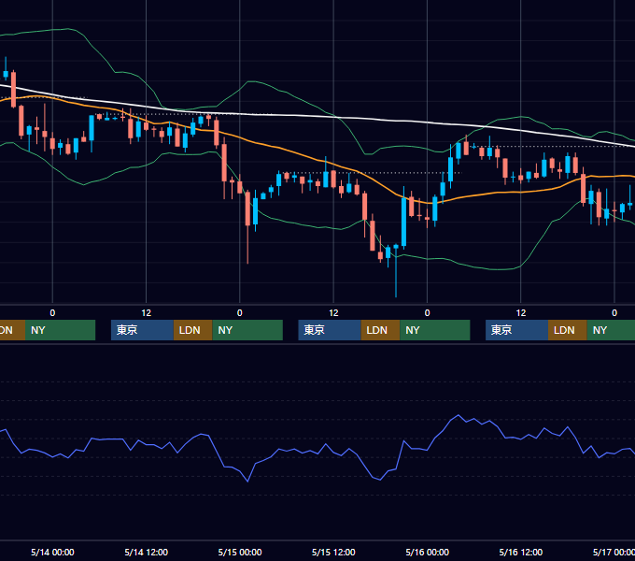Click the 5/15 00:00 date label
The width and height of the screenshot is (635, 561).
tap(240, 552)
